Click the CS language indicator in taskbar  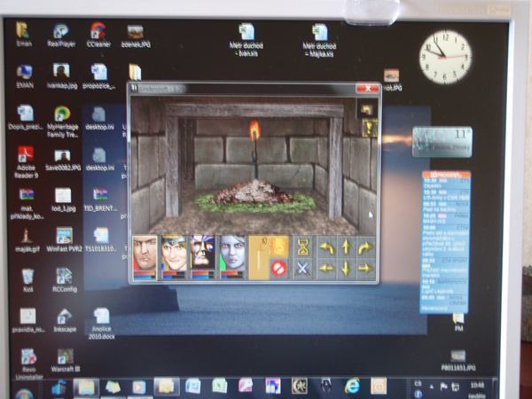[418, 384]
